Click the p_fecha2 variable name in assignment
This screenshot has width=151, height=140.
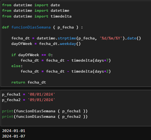pos(11,100)
